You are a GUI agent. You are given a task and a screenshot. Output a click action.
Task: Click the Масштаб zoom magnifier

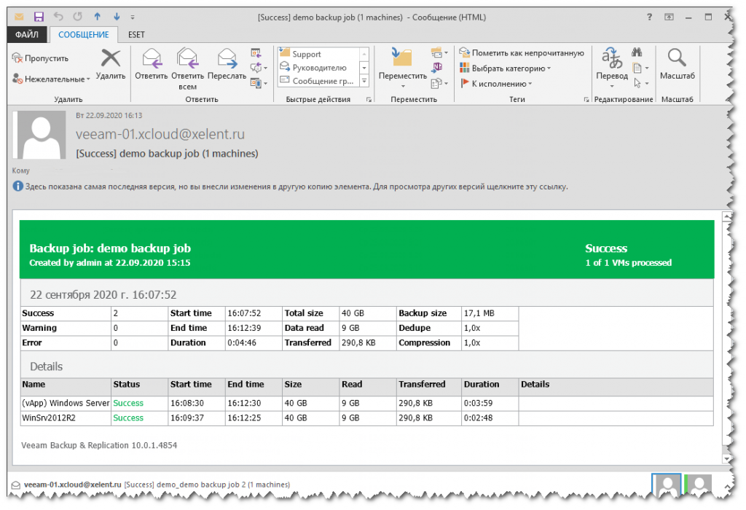click(677, 64)
